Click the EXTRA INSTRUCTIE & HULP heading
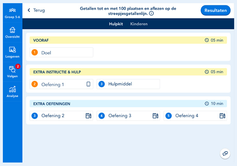Viewport: 237px width, 166px height. [x=57, y=72]
